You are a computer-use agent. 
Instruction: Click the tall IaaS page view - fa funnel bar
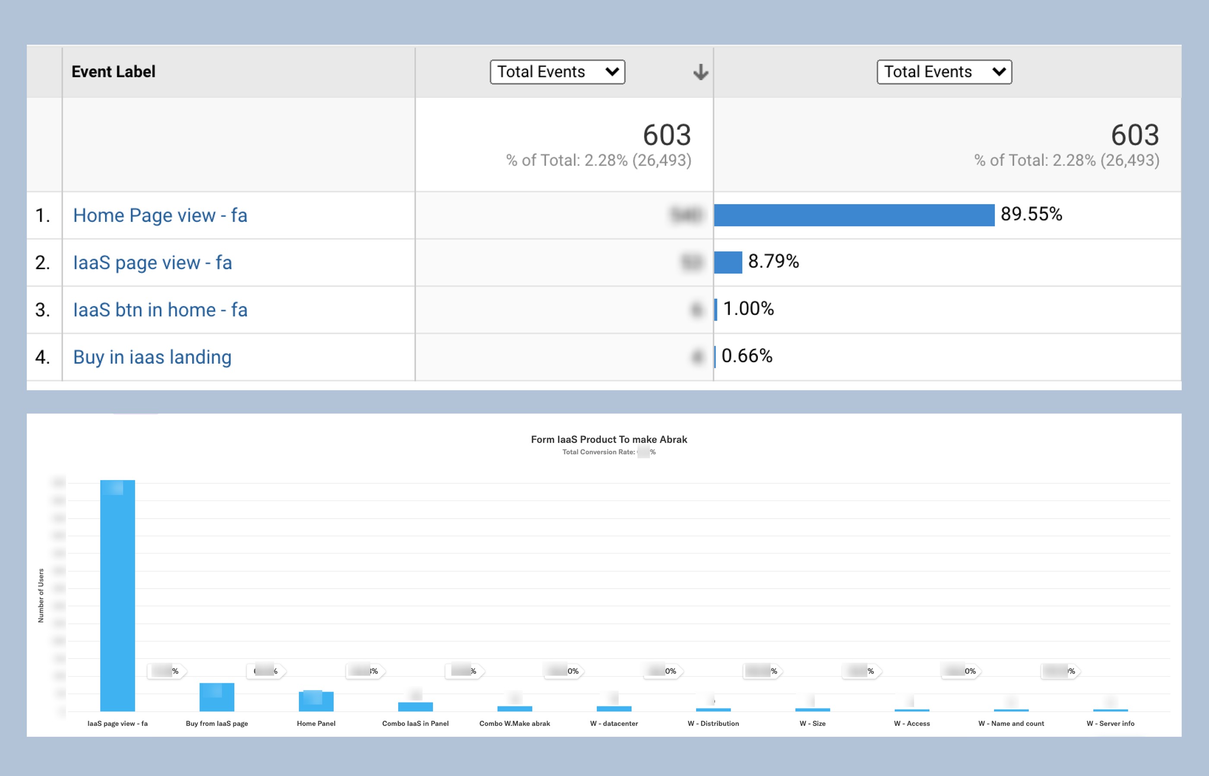(x=117, y=595)
